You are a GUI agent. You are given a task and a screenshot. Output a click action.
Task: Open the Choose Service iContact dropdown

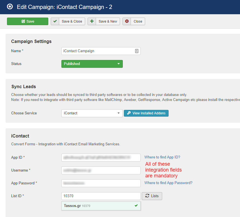92,113
